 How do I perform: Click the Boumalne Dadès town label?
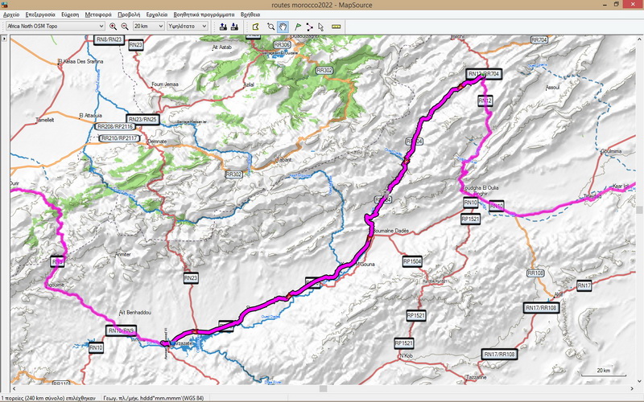coord(390,231)
